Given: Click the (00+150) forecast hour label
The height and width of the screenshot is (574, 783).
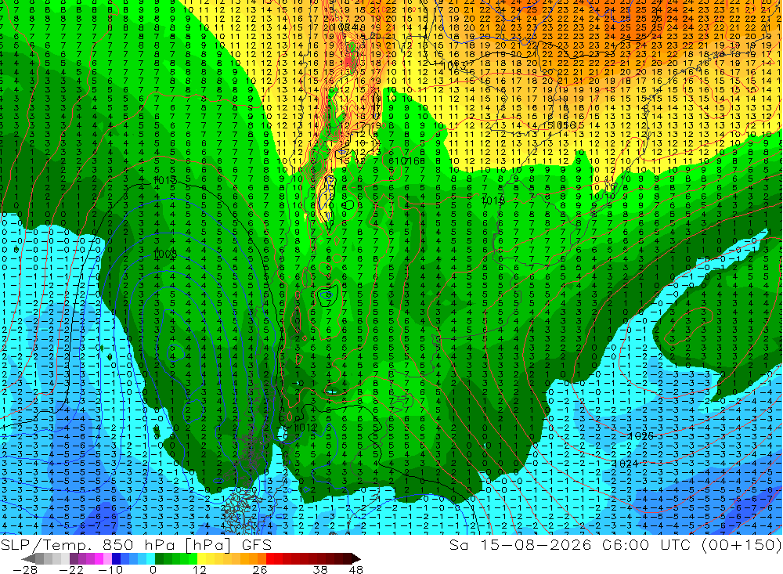Looking at the screenshot, I should (741, 544).
